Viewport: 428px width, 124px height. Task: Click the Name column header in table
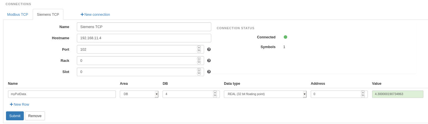(13, 84)
